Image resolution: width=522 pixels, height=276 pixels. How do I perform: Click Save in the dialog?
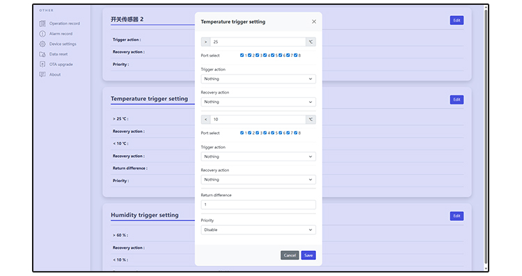308,255
